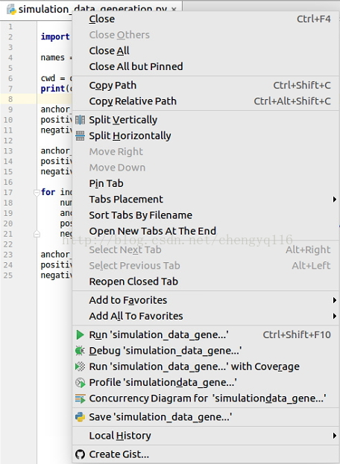Open Add to Favorites entry
The image size is (340, 464).
point(206,300)
